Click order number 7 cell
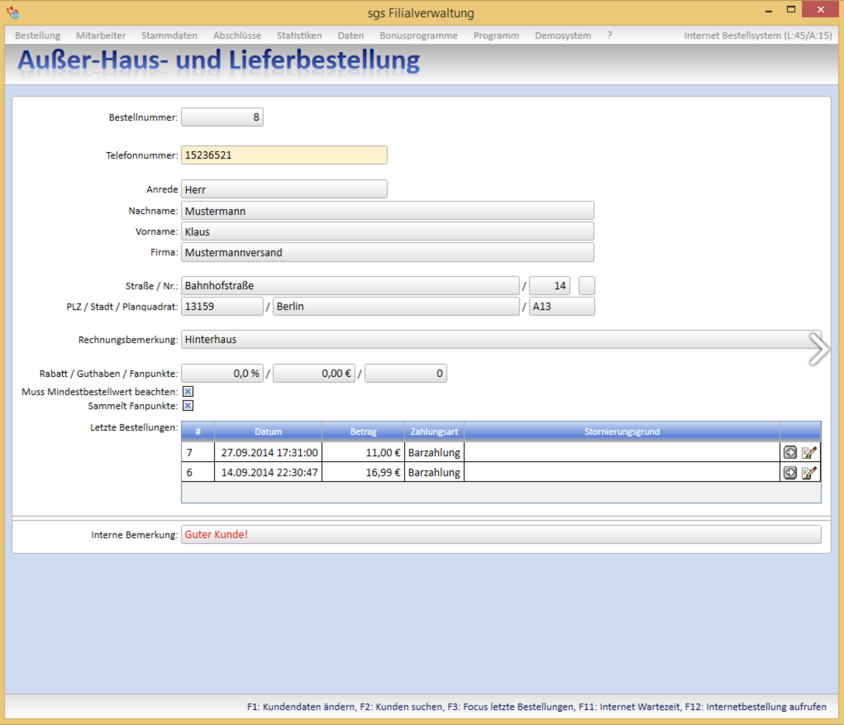 pyautogui.click(x=198, y=452)
